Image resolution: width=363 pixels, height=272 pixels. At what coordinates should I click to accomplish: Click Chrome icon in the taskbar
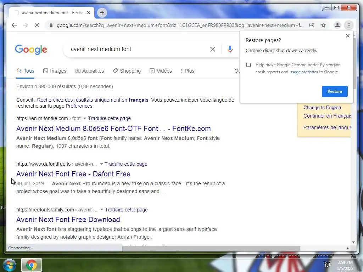coord(32,265)
